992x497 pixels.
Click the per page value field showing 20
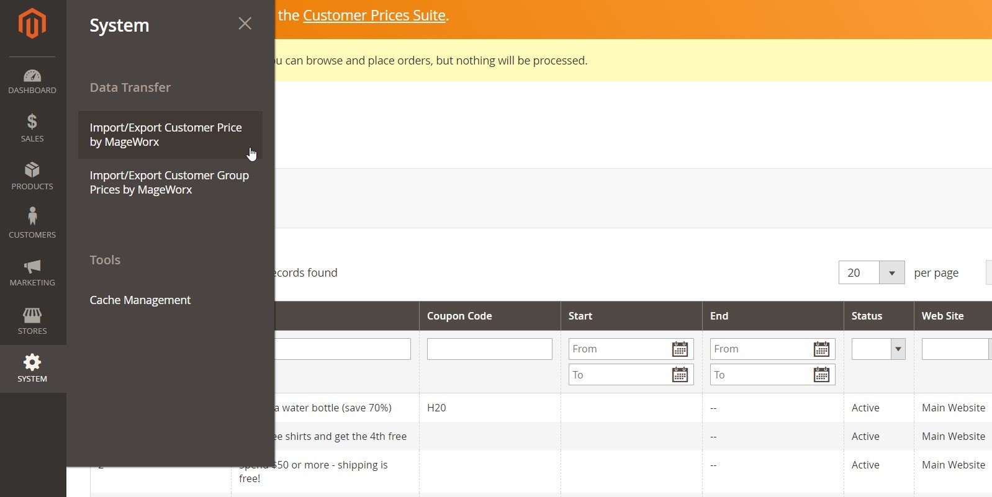pos(859,273)
